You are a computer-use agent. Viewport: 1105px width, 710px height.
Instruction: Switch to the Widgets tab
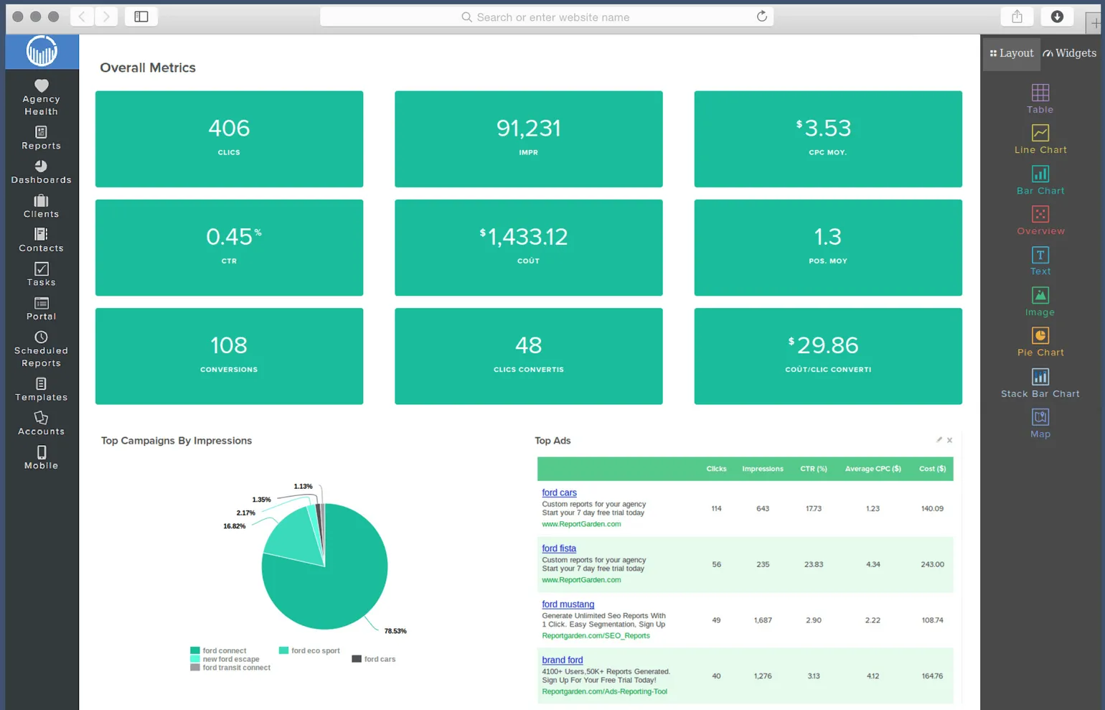coord(1070,52)
